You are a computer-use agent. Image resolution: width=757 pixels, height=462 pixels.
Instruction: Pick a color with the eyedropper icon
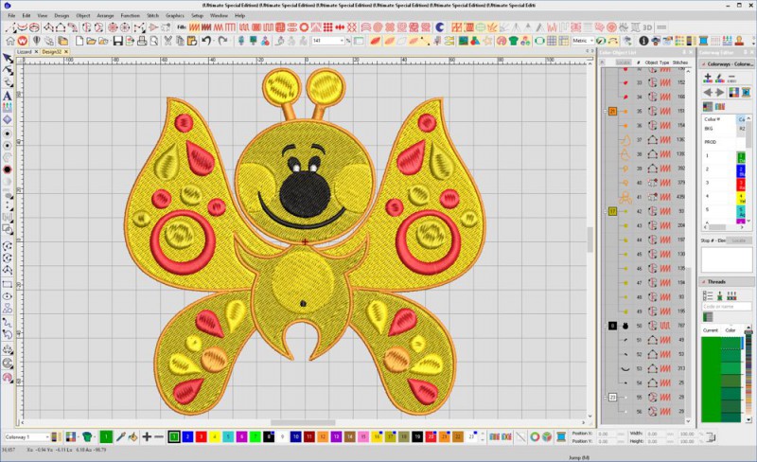[x=120, y=436]
